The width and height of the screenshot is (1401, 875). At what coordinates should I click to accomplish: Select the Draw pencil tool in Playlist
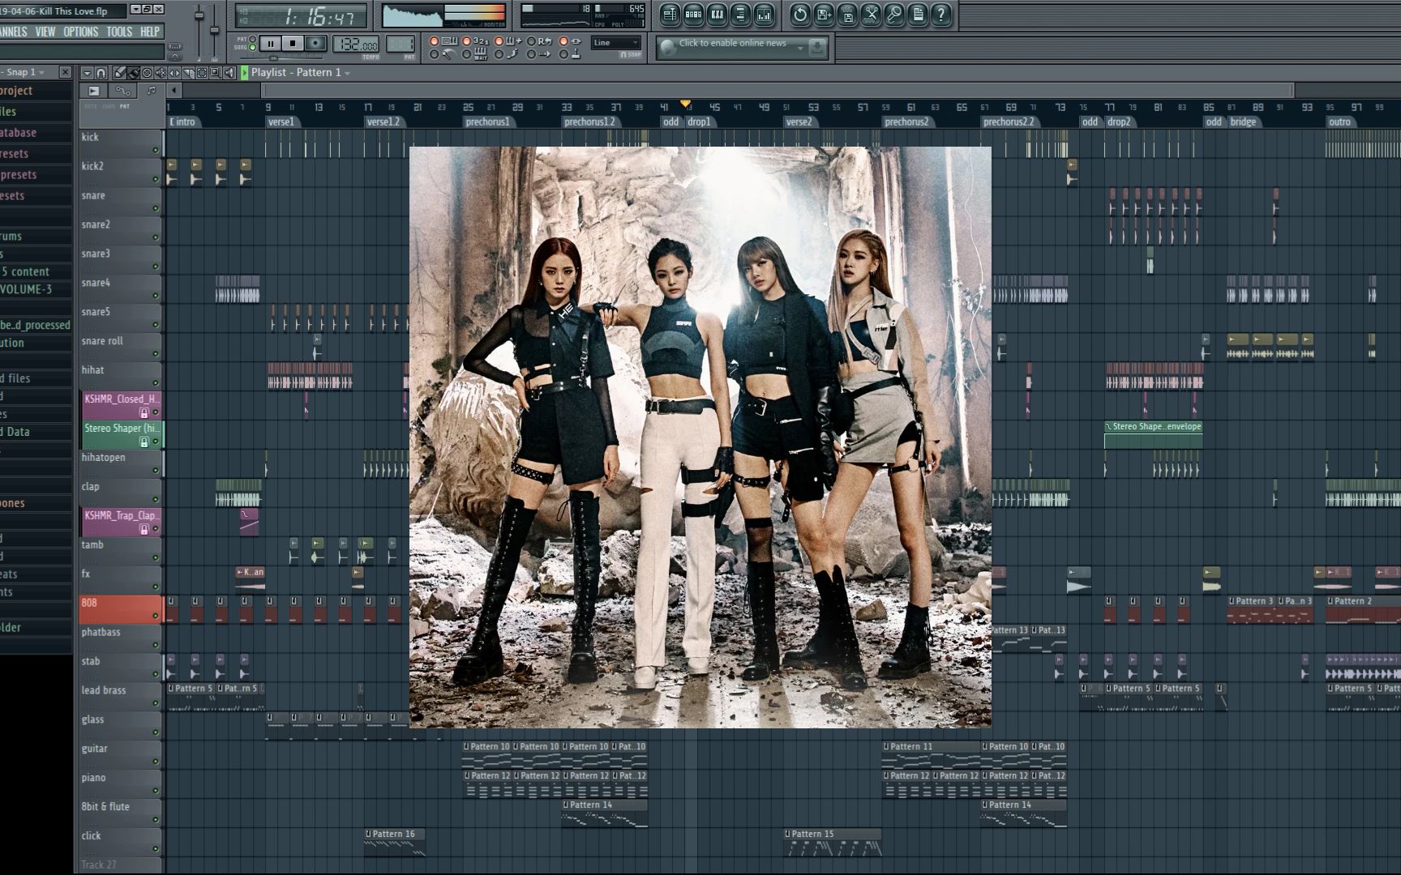click(119, 73)
